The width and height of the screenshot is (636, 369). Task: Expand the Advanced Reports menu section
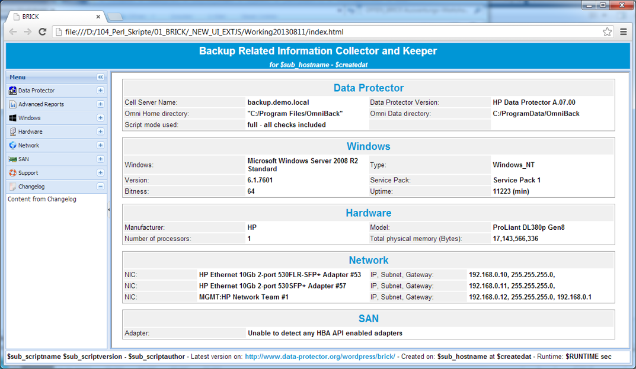(x=100, y=104)
